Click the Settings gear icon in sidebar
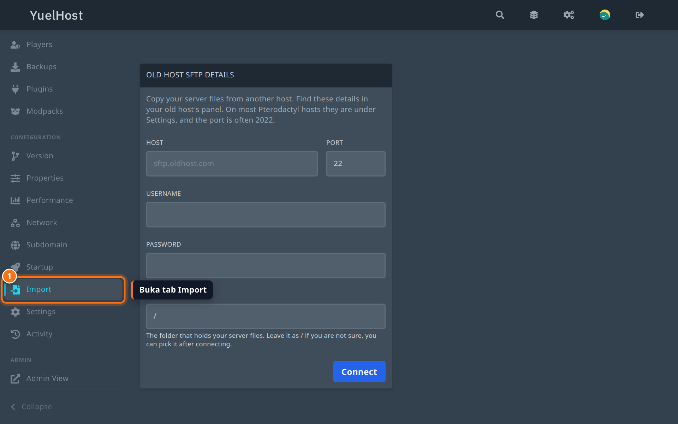Screen dimensions: 678x424 [x=15, y=312]
